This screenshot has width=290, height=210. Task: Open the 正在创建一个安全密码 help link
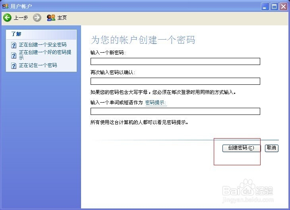point(43,45)
